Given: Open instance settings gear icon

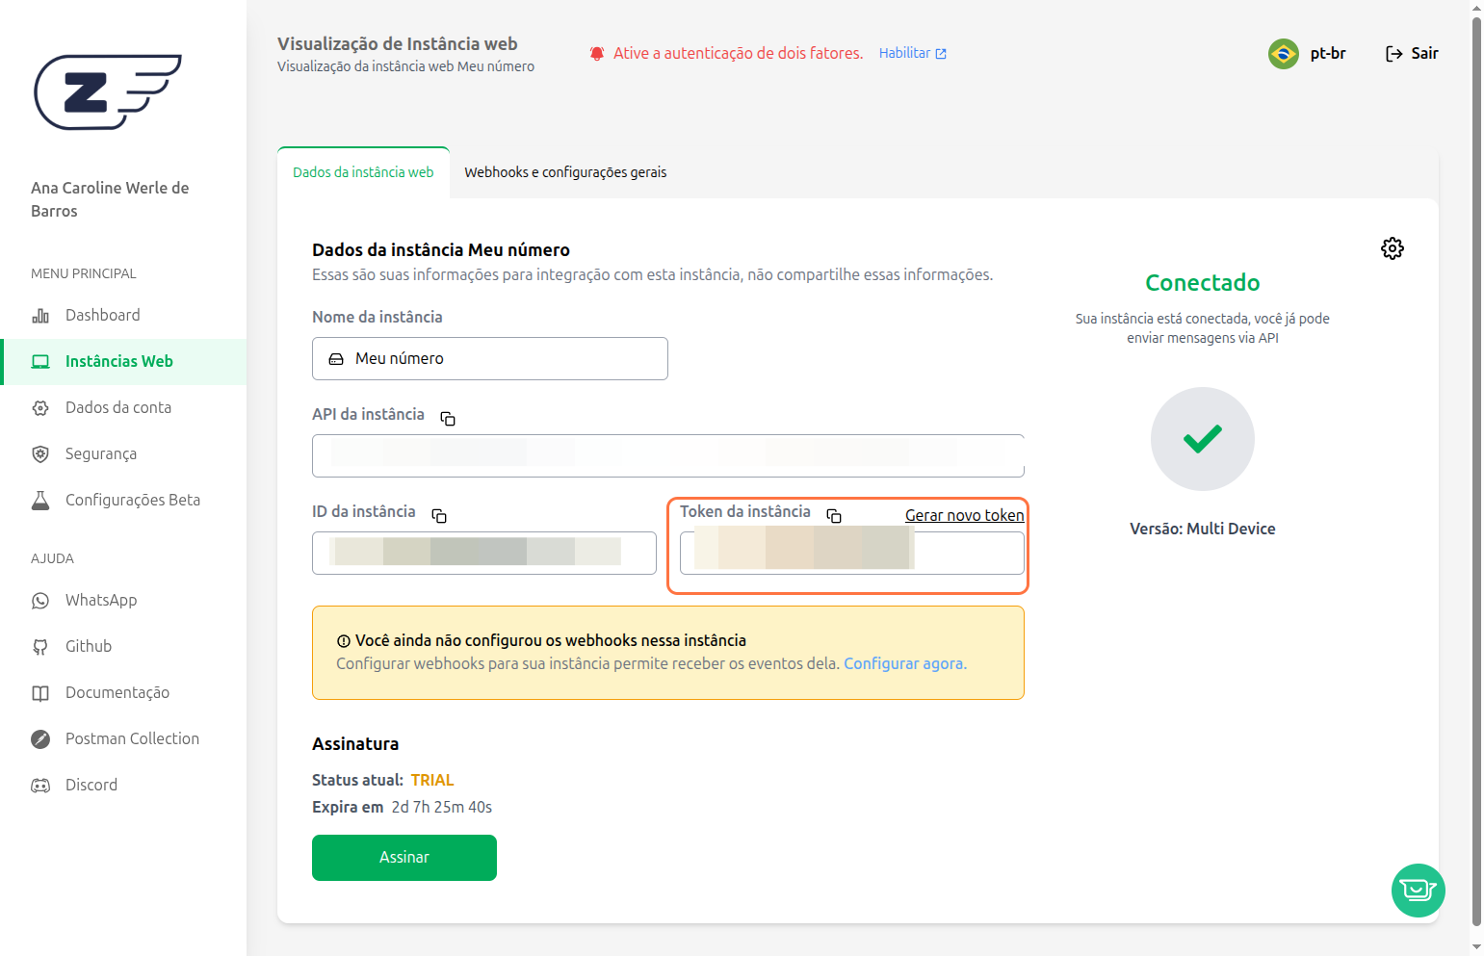Looking at the screenshot, I should click(x=1392, y=248).
